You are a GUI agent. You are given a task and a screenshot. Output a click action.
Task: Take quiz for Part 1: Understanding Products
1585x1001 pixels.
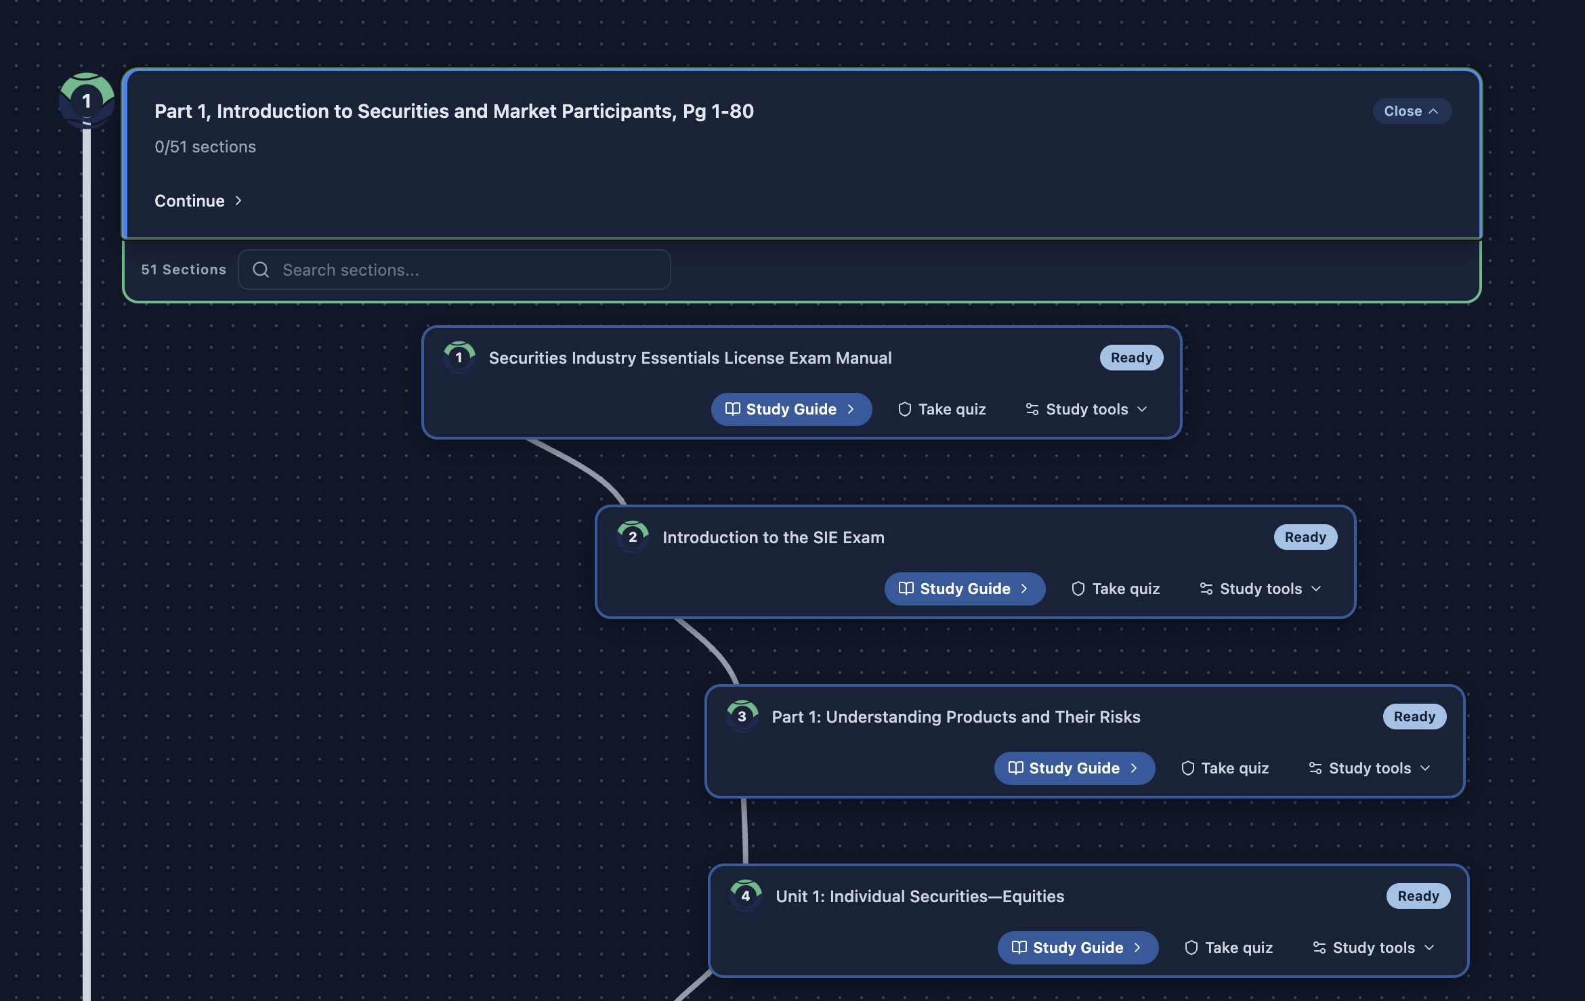click(1225, 768)
